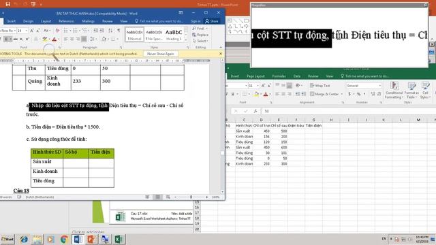This screenshot has height=245, width=436.
Task: Open Word Design tab
Action: (28, 21)
